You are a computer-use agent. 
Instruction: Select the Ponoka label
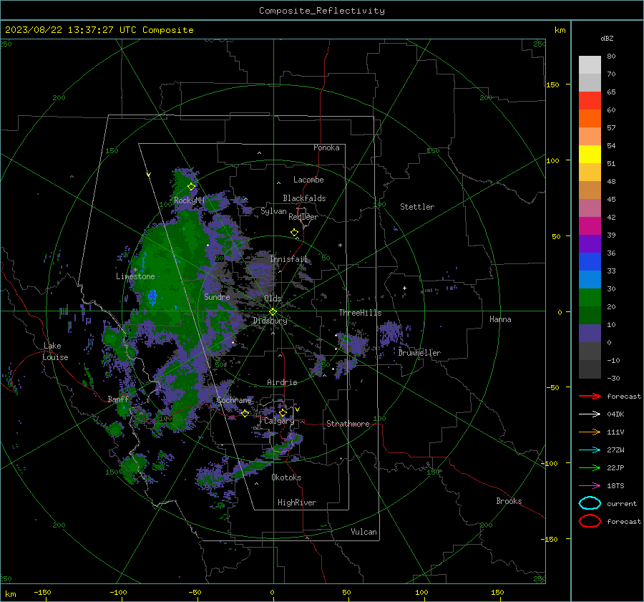coord(326,147)
